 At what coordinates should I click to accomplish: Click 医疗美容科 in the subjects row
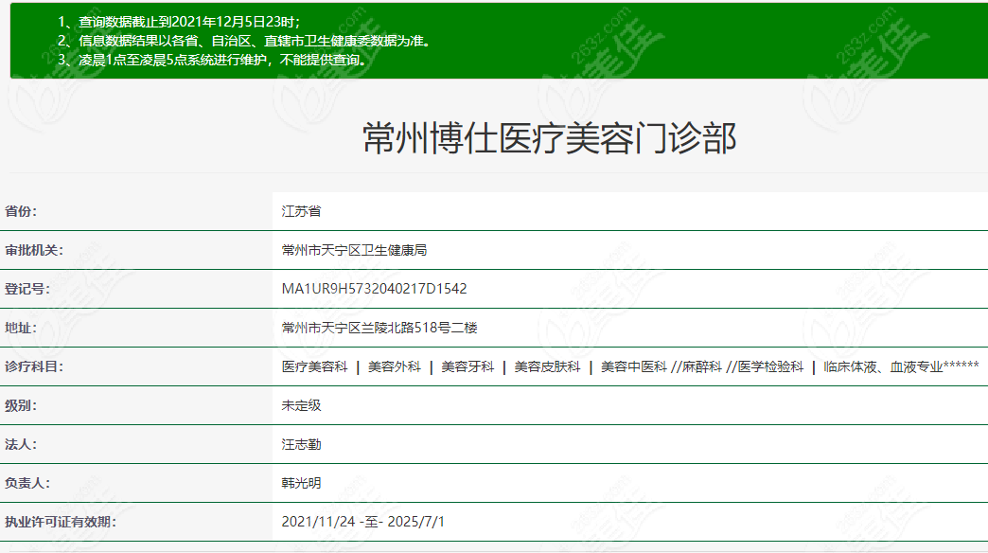(314, 367)
